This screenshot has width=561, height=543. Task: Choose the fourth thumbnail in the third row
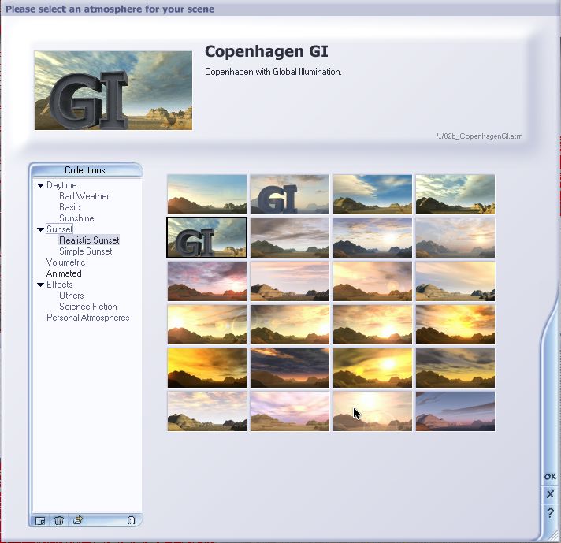pos(455,281)
